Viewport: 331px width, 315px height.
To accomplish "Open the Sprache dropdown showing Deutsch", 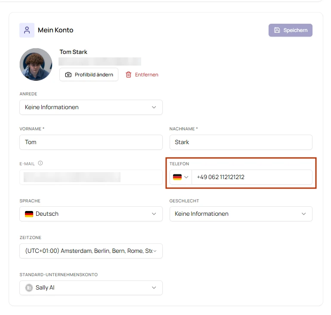I will click(91, 214).
